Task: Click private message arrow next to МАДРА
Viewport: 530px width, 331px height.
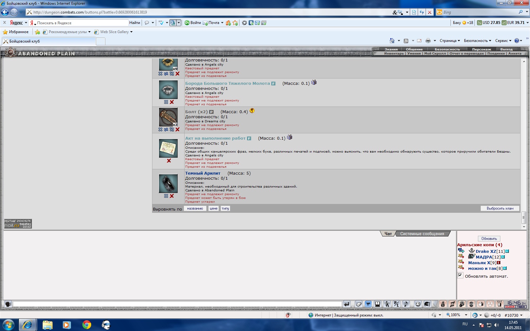Action: tap(461, 257)
